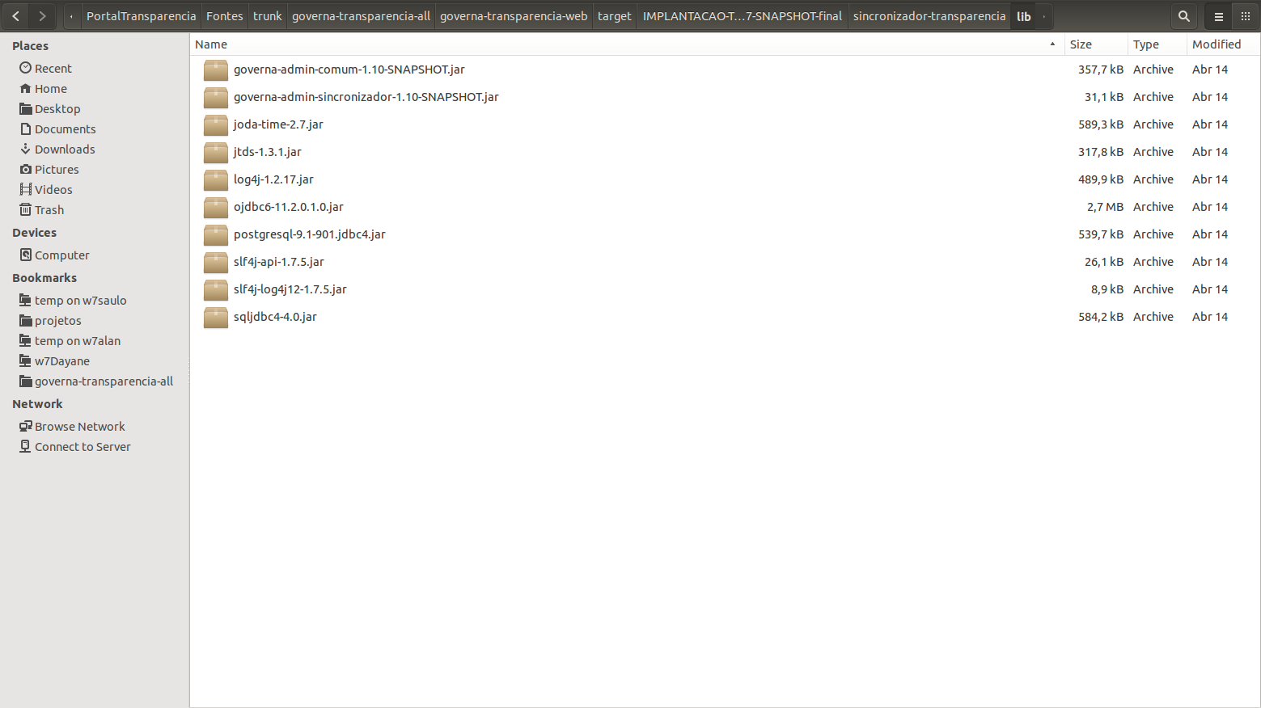Sort files by Modified column header
This screenshot has height=708, width=1261.
click(1223, 44)
